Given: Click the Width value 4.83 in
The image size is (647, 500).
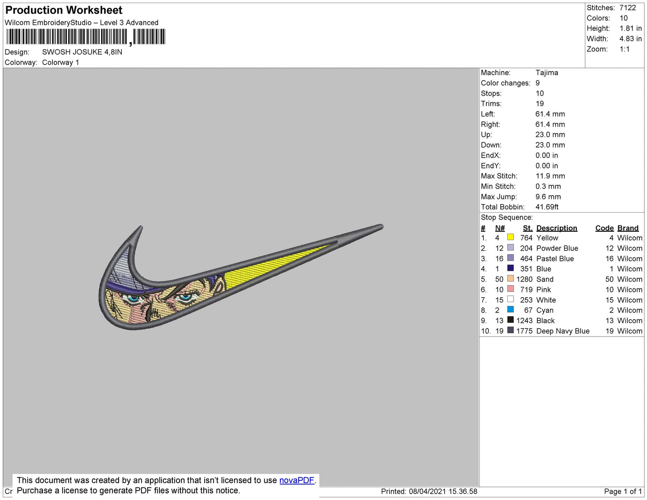Looking at the screenshot, I should (631, 38).
